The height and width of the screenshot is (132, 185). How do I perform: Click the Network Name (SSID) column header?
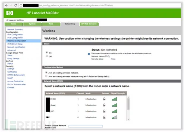tap(55, 93)
